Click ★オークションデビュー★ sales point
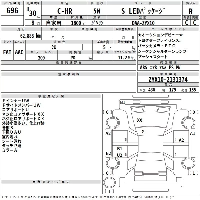Image resolution: width=200 pixels, height=200 pixels. point(160,35)
